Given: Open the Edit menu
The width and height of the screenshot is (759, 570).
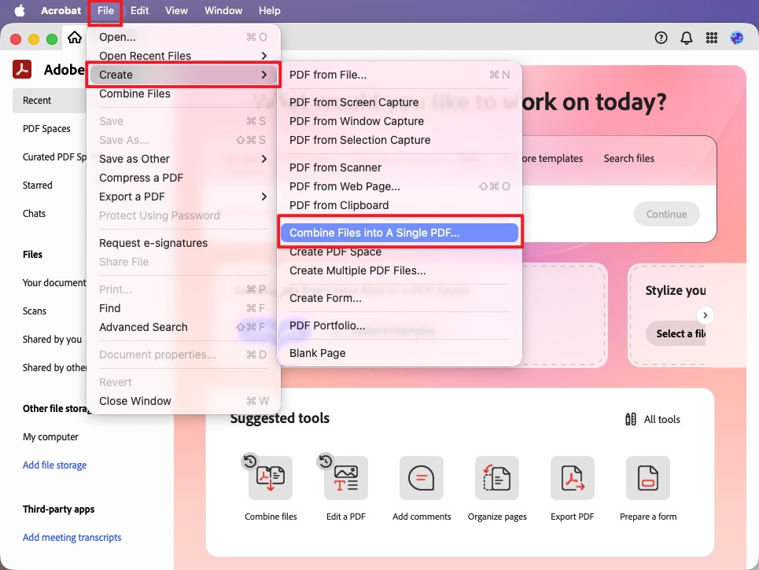Looking at the screenshot, I should click(x=139, y=10).
